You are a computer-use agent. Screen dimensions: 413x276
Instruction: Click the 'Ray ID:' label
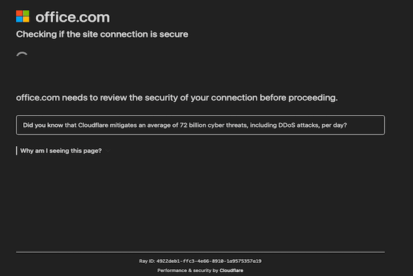click(x=147, y=261)
